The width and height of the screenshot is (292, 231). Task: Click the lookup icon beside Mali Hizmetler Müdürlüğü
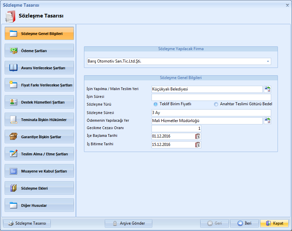pos(267,121)
